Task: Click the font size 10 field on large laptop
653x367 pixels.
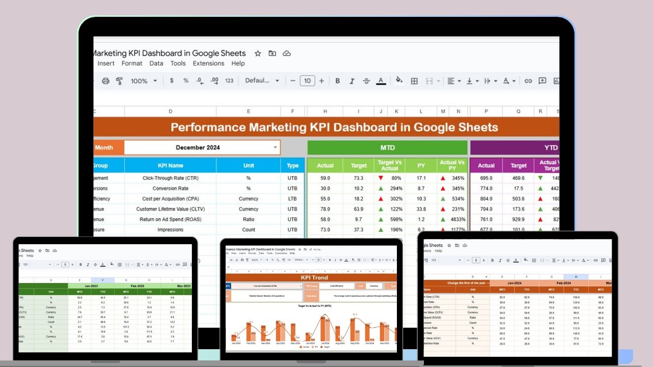Action: [307, 81]
